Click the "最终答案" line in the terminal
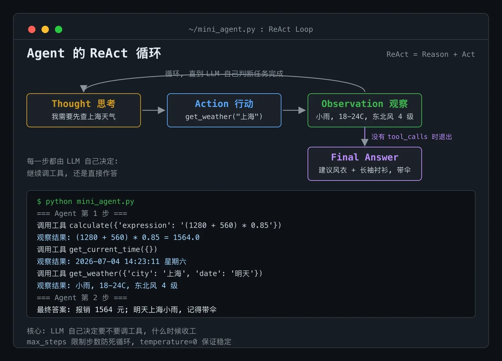 point(127,310)
